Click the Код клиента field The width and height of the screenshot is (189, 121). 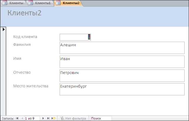click(x=75, y=37)
